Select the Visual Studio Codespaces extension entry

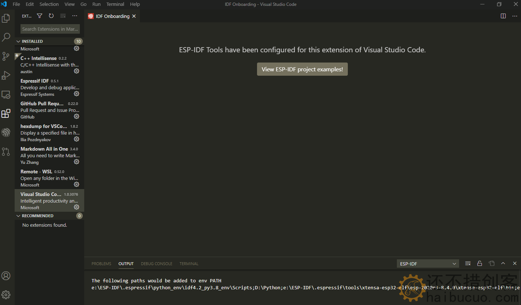[x=49, y=200]
